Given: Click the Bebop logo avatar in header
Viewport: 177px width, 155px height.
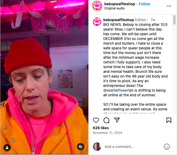Looking at the screenshot, I should click(97, 6).
